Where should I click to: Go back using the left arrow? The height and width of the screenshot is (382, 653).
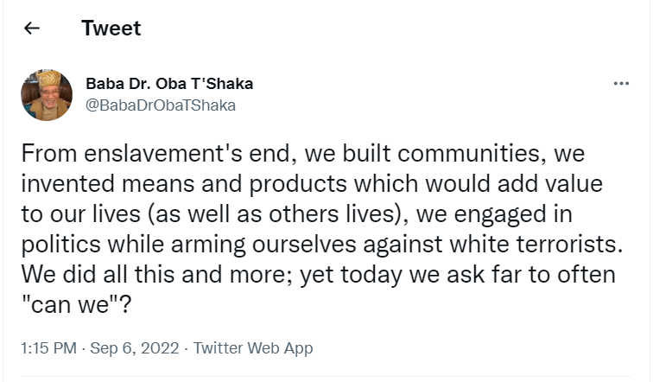[32, 29]
